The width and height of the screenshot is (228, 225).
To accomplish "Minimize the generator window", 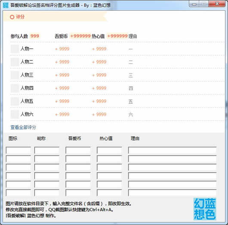I will coord(194,4).
